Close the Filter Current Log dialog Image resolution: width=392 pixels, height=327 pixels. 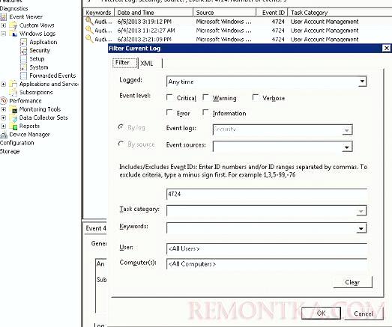(x=387, y=48)
